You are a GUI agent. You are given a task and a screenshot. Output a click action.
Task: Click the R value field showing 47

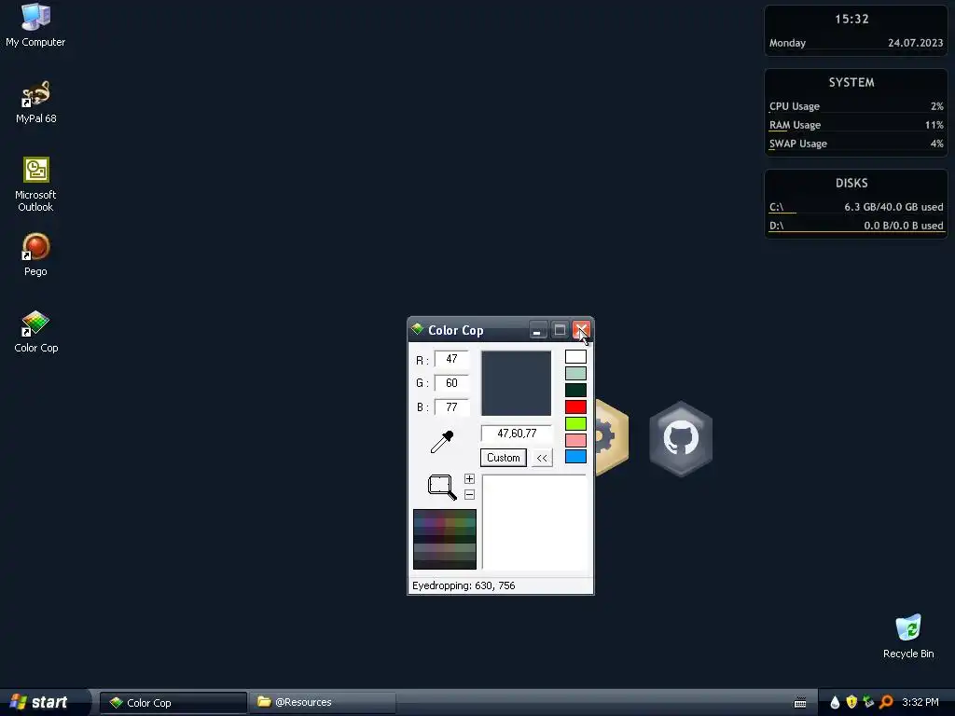click(x=451, y=359)
